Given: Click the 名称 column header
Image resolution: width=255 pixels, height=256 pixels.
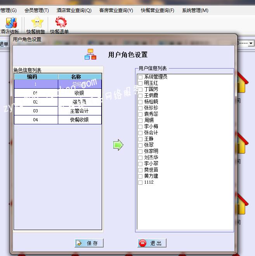Looking at the screenshot, I should [80, 77].
